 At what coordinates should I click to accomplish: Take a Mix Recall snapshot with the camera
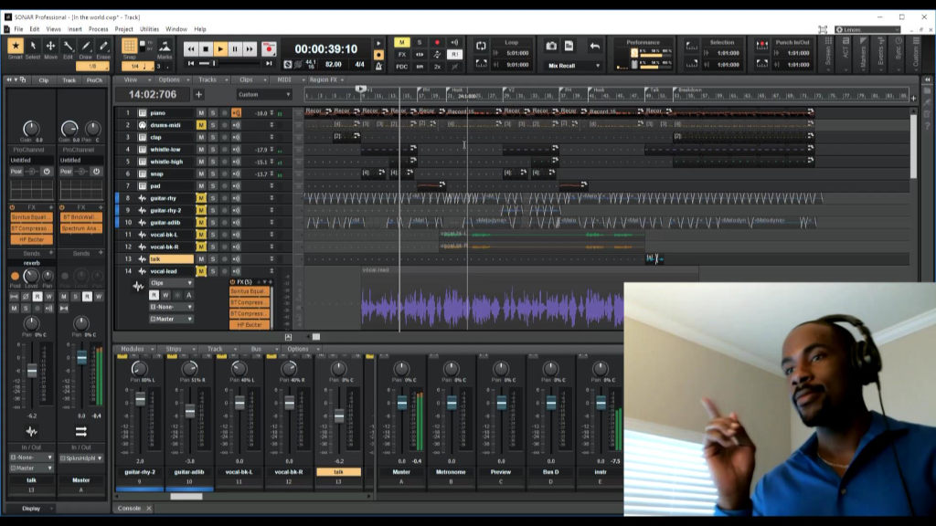551,46
